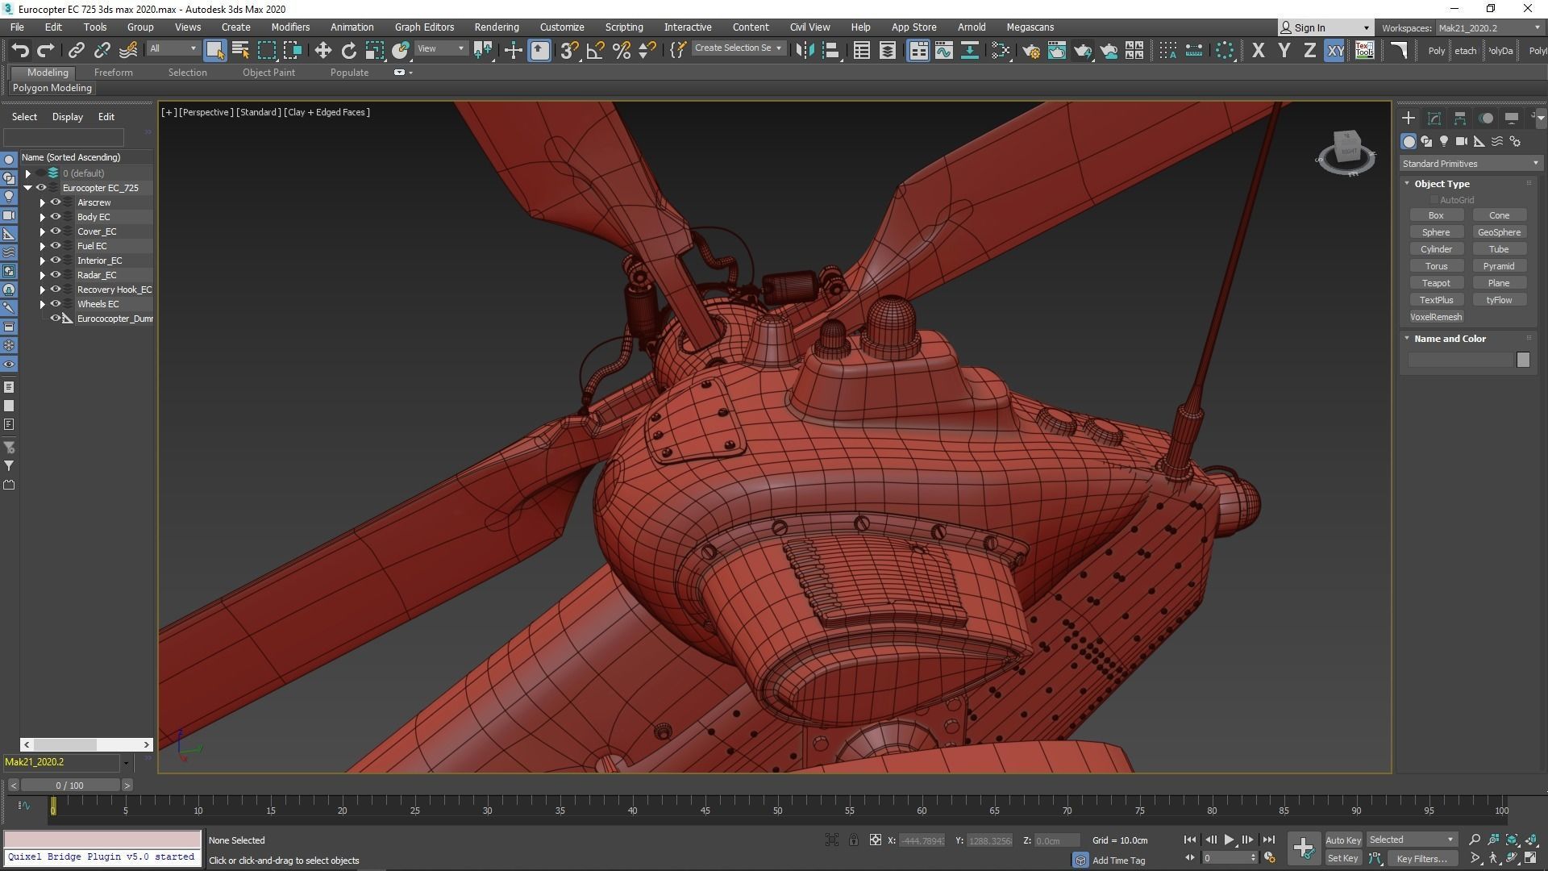Open the Standard Primitives dropdown
The height and width of the screenshot is (871, 1548).
(x=1471, y=164)
